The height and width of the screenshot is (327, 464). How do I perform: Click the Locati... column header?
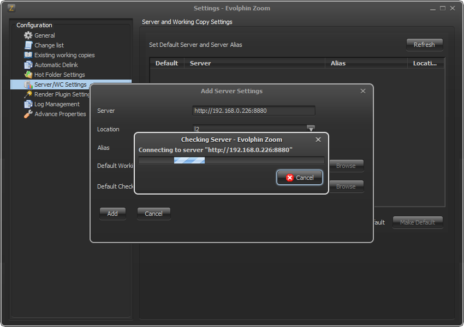click(x=426, y=63)
